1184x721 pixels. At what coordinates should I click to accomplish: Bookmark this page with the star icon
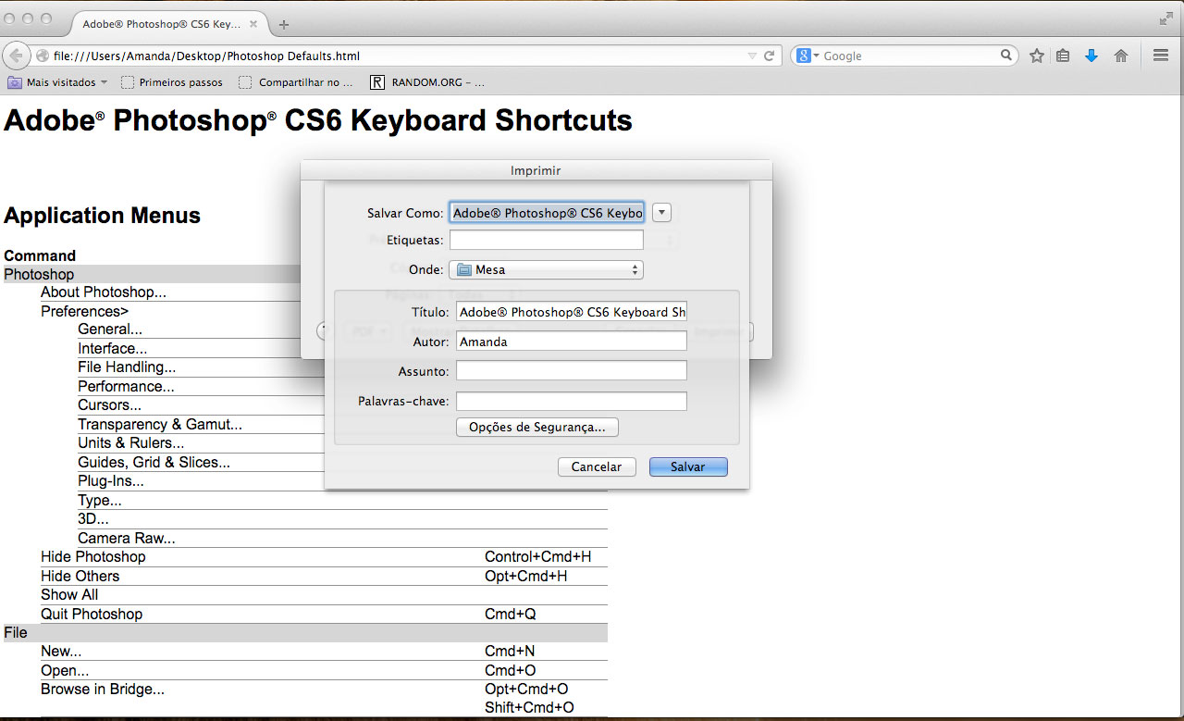click(1036, 56)
